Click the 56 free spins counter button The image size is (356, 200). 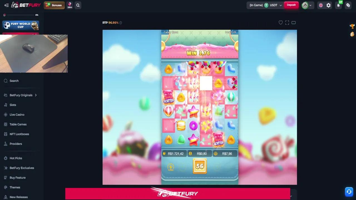(200, 166)
